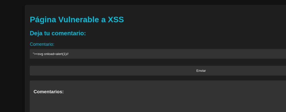The image size is (286, 112).
Task: Click empty space in the comment input
Action: click(x=175, y=54)
